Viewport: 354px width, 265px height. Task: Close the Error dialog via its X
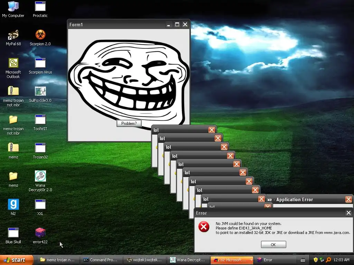point(348,213)
